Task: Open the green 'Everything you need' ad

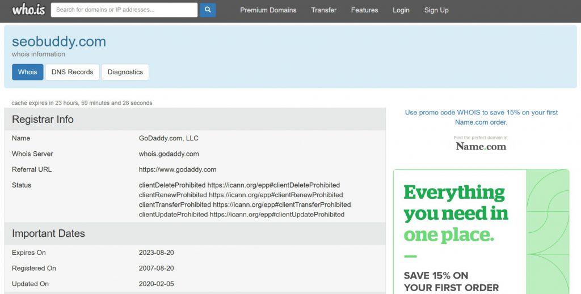Action: coord(481,232)
